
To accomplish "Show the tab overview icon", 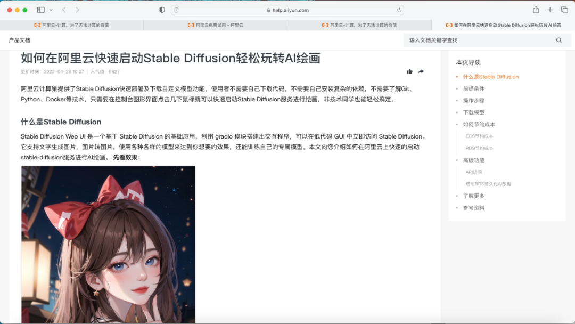I will point(564,10).
